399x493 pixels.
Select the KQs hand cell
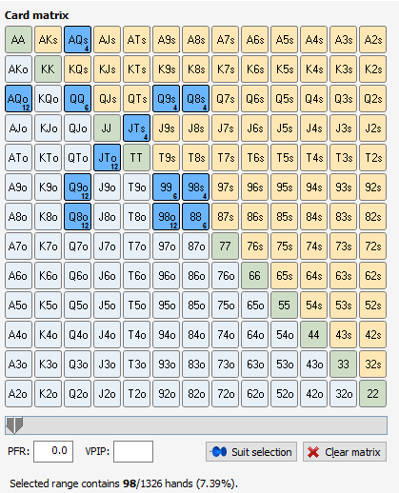77,69
